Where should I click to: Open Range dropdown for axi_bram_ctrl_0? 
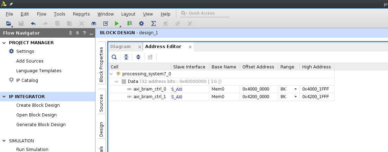[295, 89]
